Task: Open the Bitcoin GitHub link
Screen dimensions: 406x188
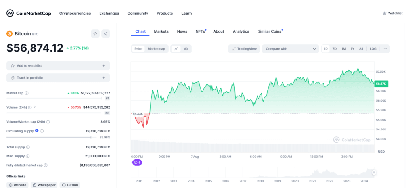Action: (70, 185)
